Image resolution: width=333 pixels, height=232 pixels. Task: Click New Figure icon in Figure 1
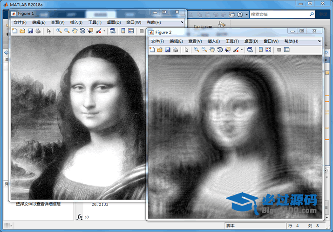[x=15, y=31]
